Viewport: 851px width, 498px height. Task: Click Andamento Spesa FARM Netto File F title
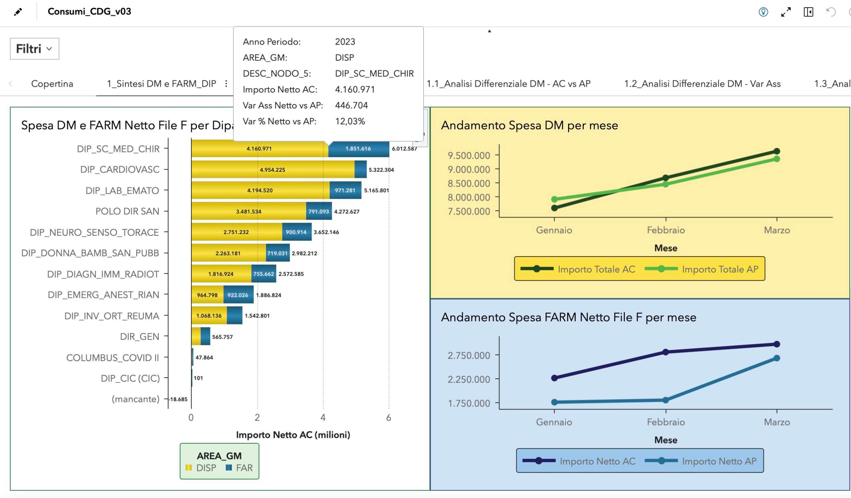(569, 317)
